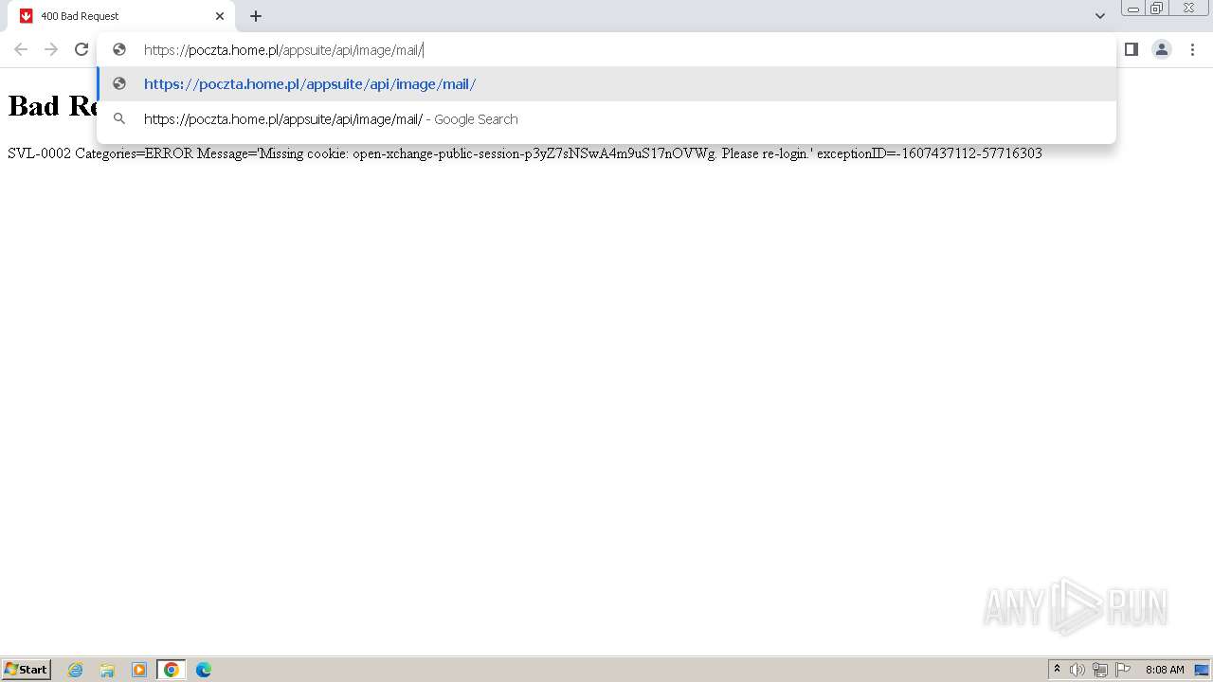Click the Show desktop button

tap(1202, 670)
